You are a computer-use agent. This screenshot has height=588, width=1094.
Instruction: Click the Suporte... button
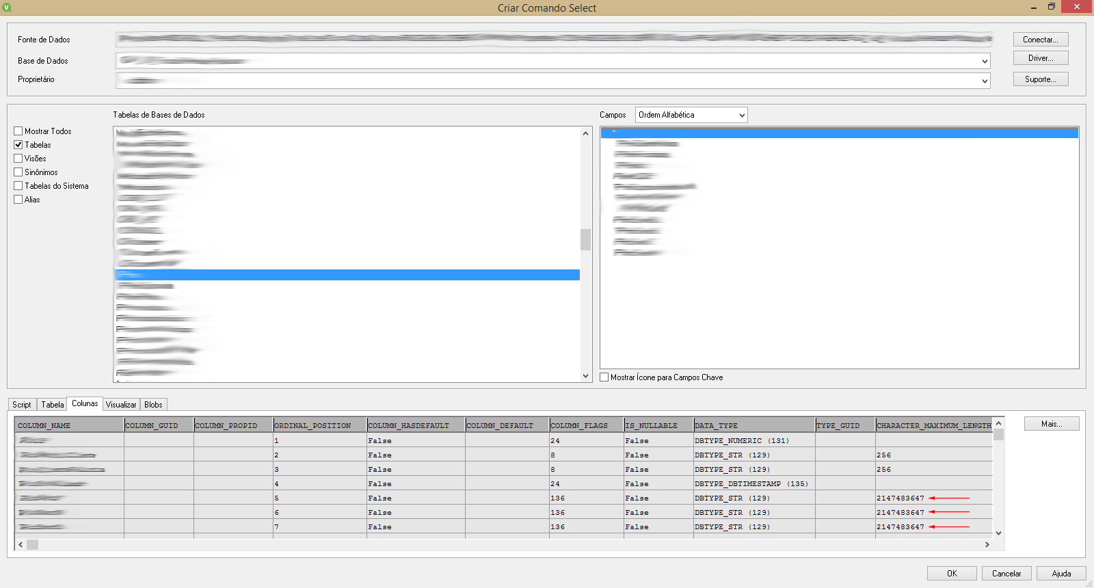[x=1041, y=79]
